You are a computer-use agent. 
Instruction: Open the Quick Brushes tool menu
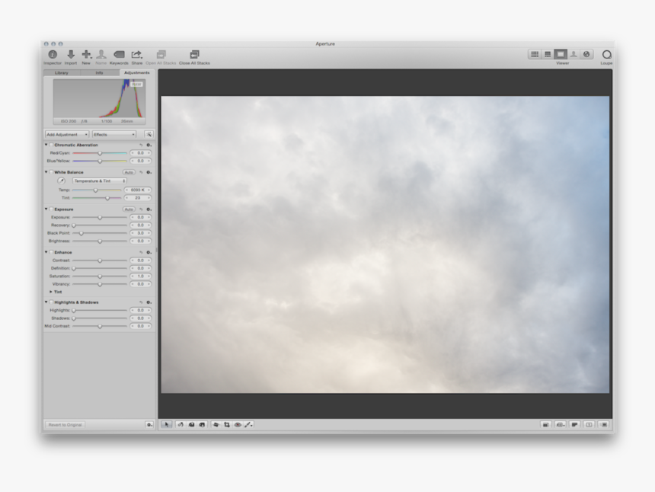click(248, 425)
